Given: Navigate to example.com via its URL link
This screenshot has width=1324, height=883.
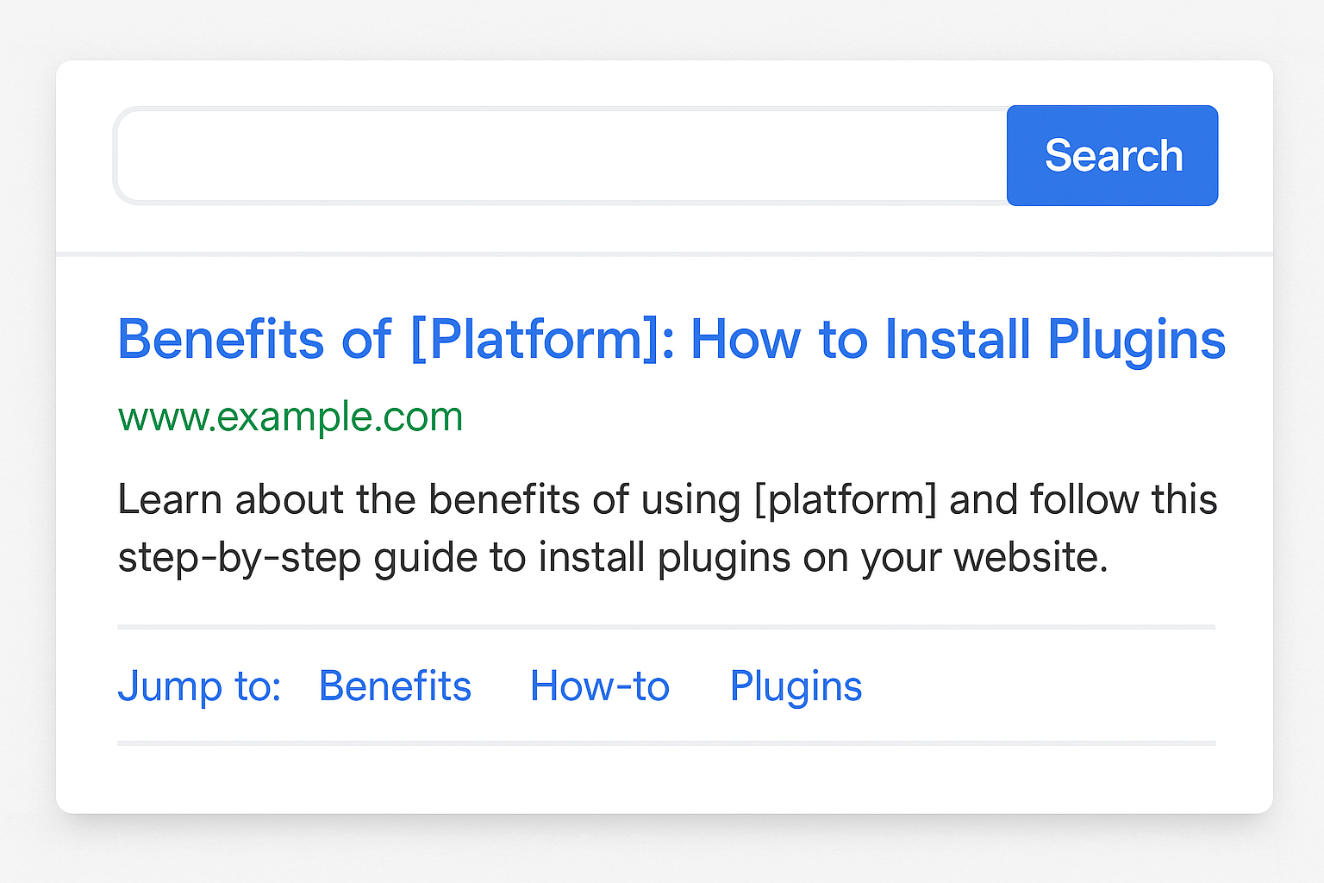Looking at the screenshot, I should (x=290, y=416).
